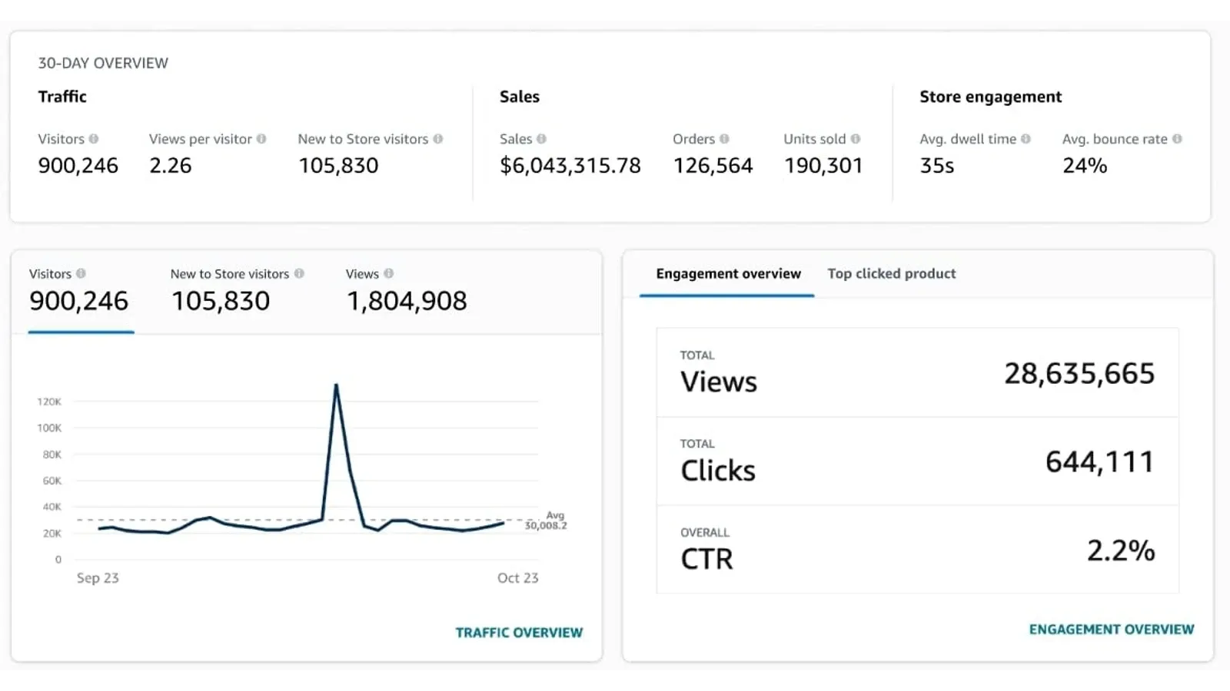Click the $6,043,315.78 sales value
This screenshot has height=691, width=1230.
coord(570,166)
